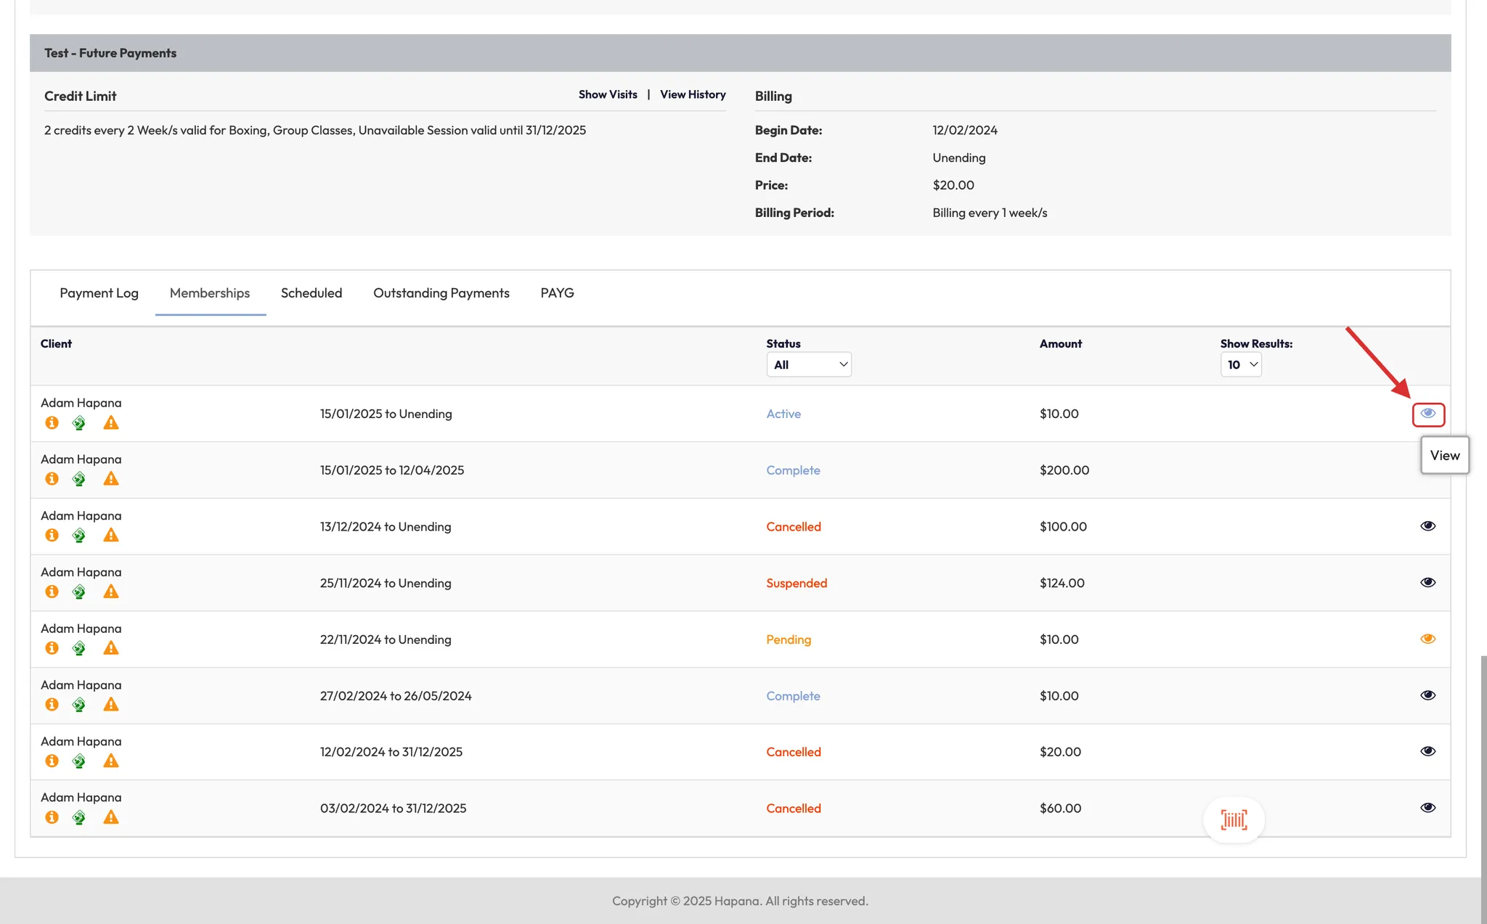The image size is (1487, 924).
Task: Open the Outstanding Payments tab
Action: tap(441, 293)
